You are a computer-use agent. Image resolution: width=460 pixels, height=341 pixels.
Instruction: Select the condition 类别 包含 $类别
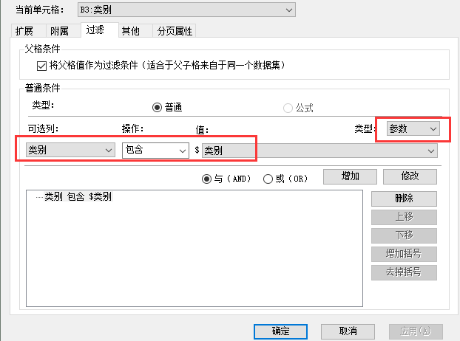coord(78,196)
